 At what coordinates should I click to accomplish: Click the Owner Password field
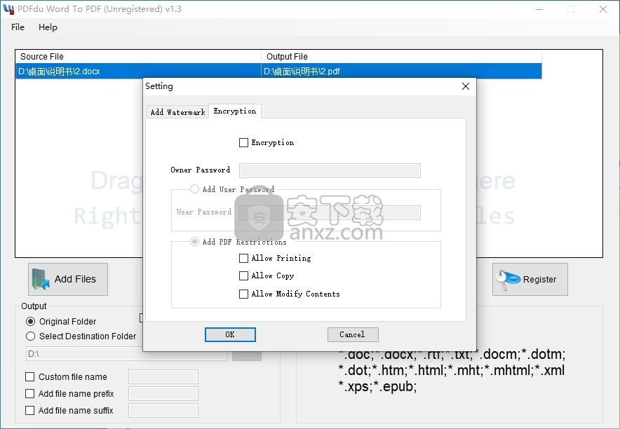(x=330, y=170)
